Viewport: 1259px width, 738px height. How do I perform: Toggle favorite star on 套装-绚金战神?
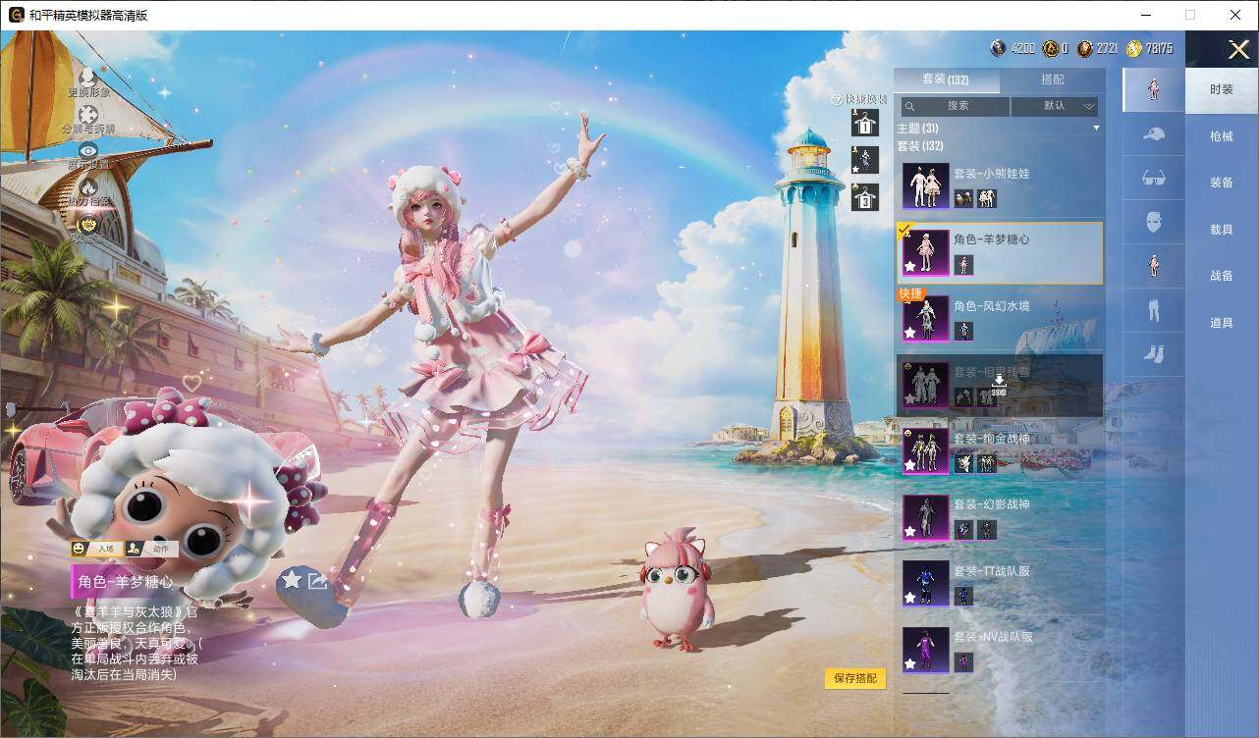[910, 466]
